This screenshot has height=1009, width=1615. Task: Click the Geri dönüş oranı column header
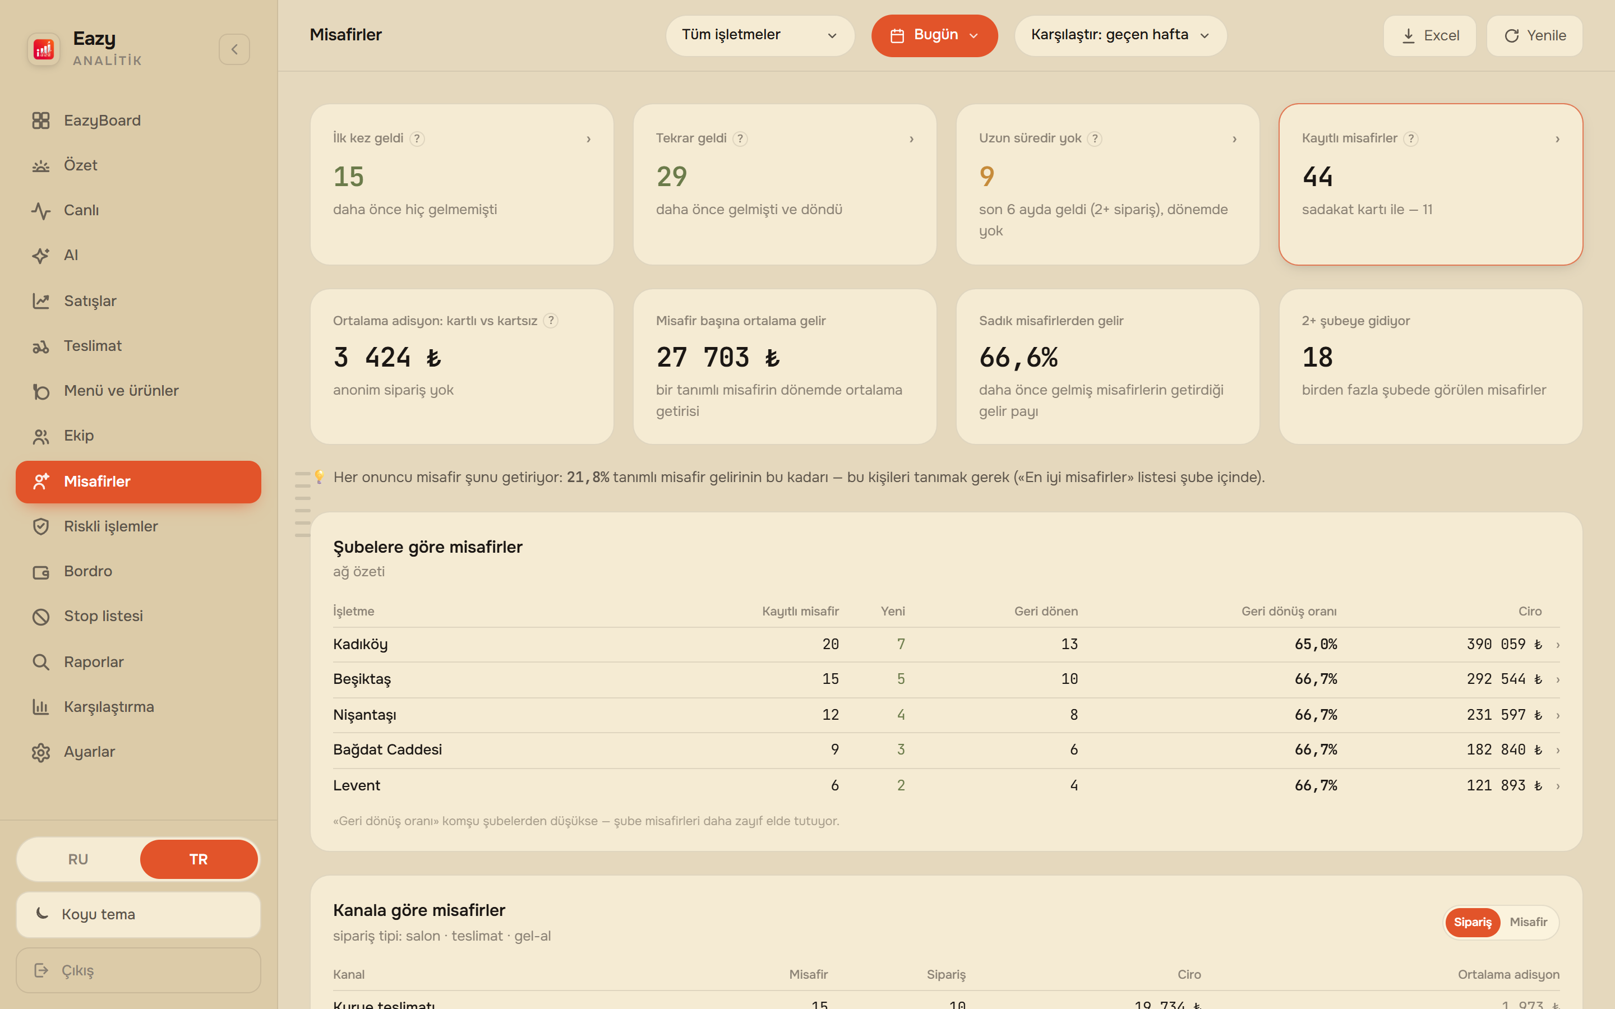tap(1289, 611)
